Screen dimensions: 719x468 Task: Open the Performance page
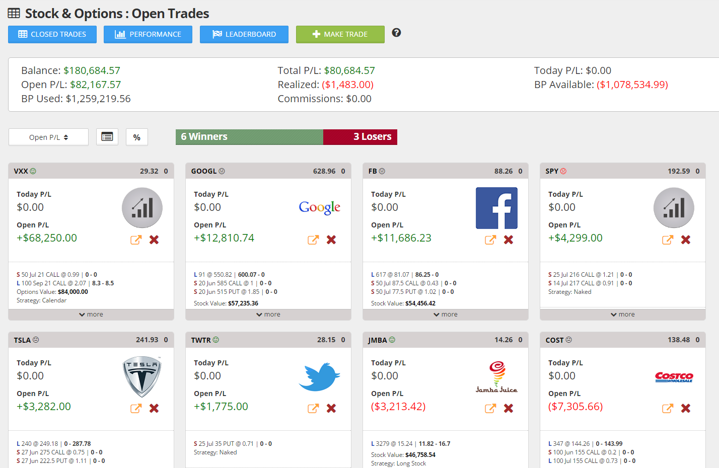click(x=148, y=34)
